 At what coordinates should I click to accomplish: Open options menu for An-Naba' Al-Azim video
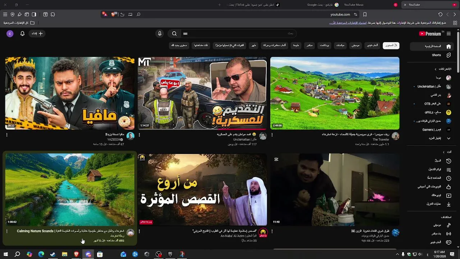pos(139,232)
